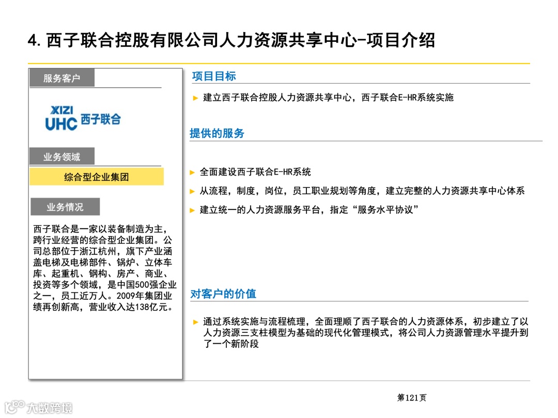This screenshot has width=558, height=418.
Task: Click the 业务领域 gray label
Action: [x=62, y=156]
